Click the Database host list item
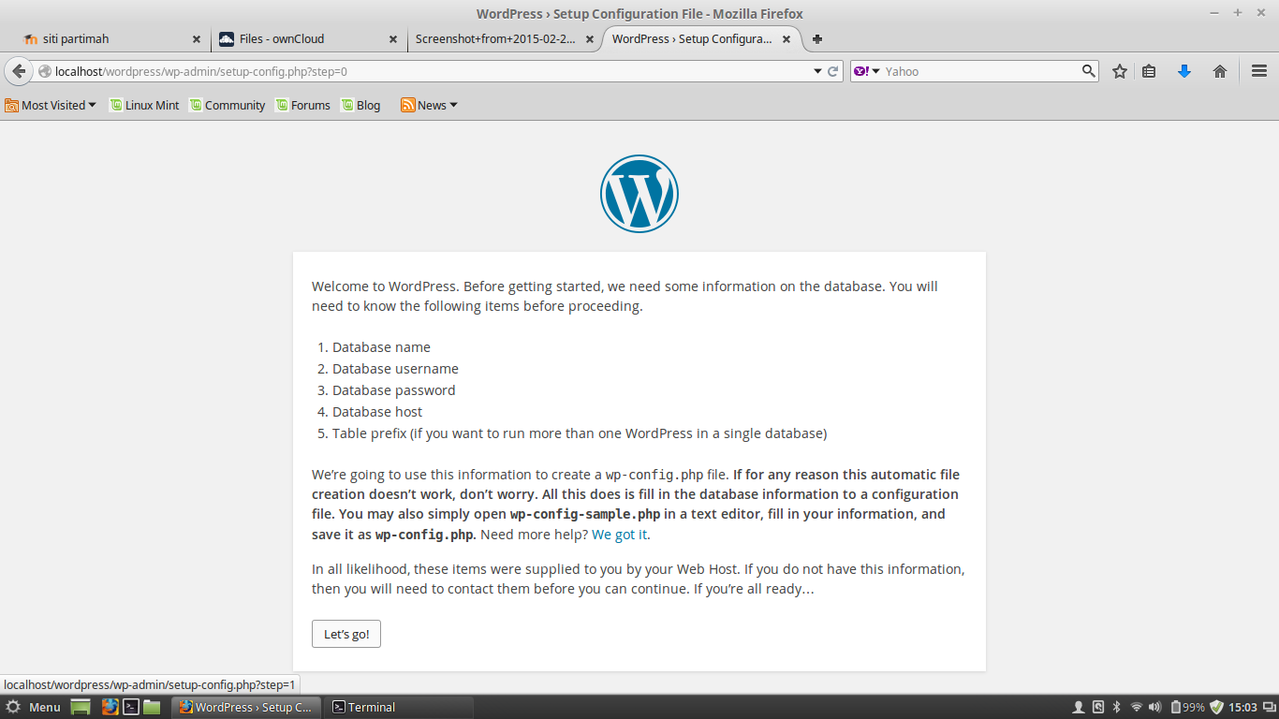 pos(377,412)
